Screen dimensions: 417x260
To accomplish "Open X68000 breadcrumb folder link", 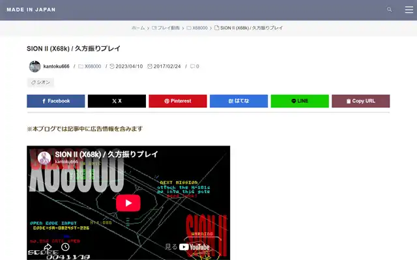I will point(197,28).
